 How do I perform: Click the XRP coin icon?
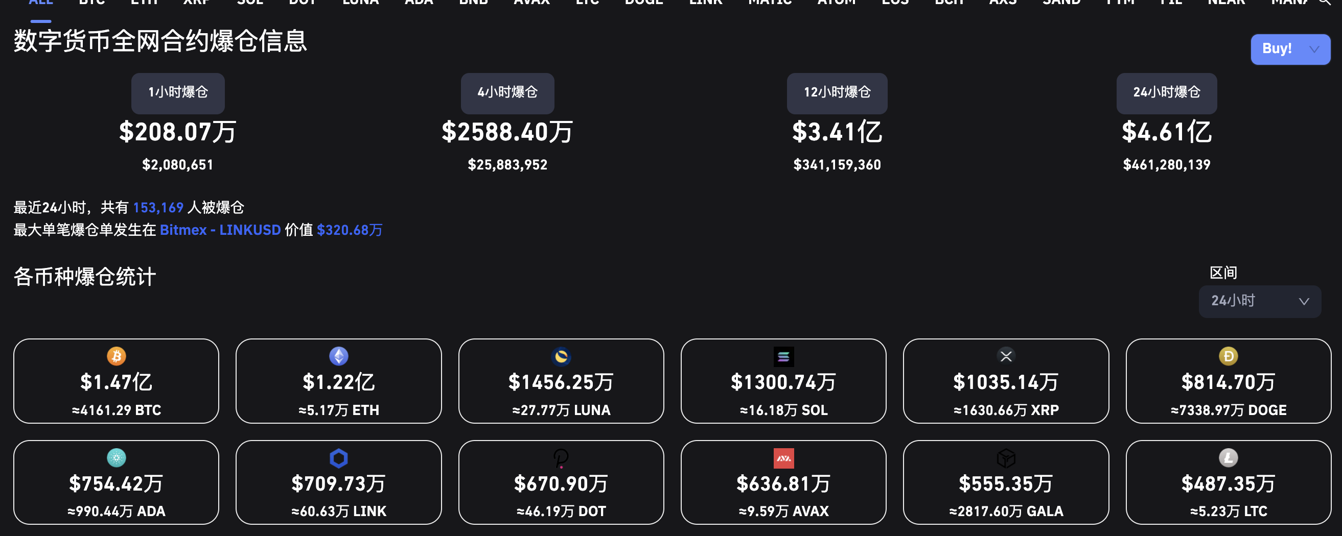1006,356
